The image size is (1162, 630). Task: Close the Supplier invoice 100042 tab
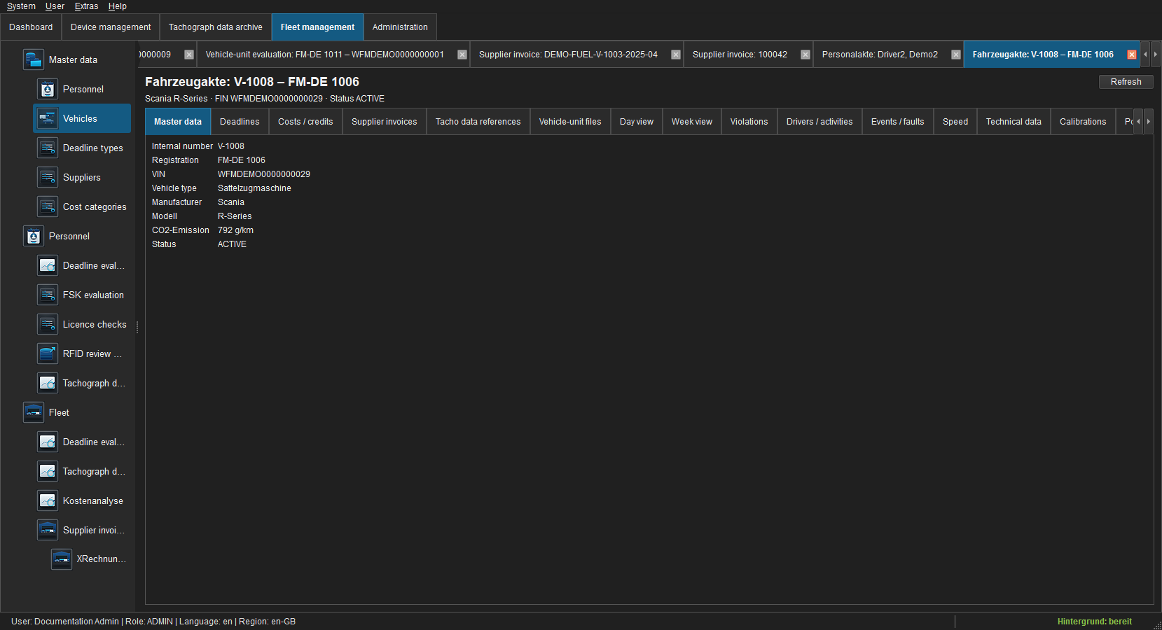coord(805,55)
